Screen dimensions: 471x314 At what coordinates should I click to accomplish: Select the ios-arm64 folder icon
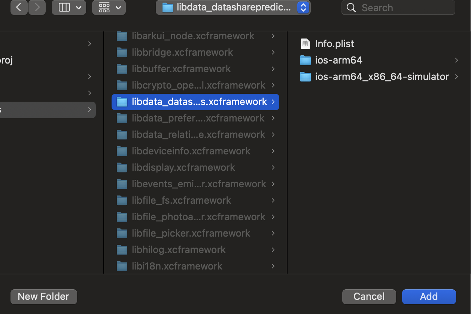[x=306, y=60]
